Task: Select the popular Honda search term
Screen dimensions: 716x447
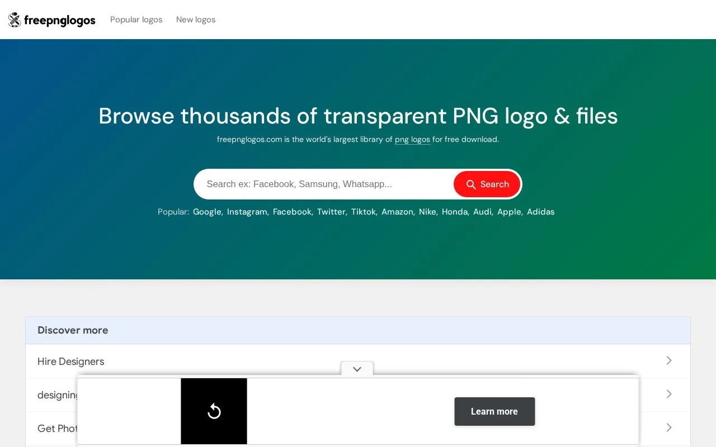Action: point(455,212)
